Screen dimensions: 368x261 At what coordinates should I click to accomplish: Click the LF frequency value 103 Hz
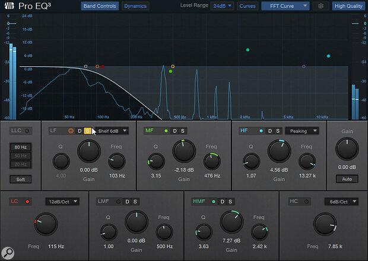click(x=117, y=176)
